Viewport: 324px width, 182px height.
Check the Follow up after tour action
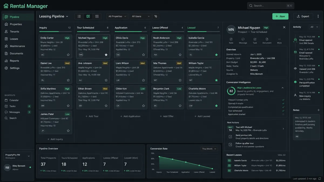pos(230,145)
